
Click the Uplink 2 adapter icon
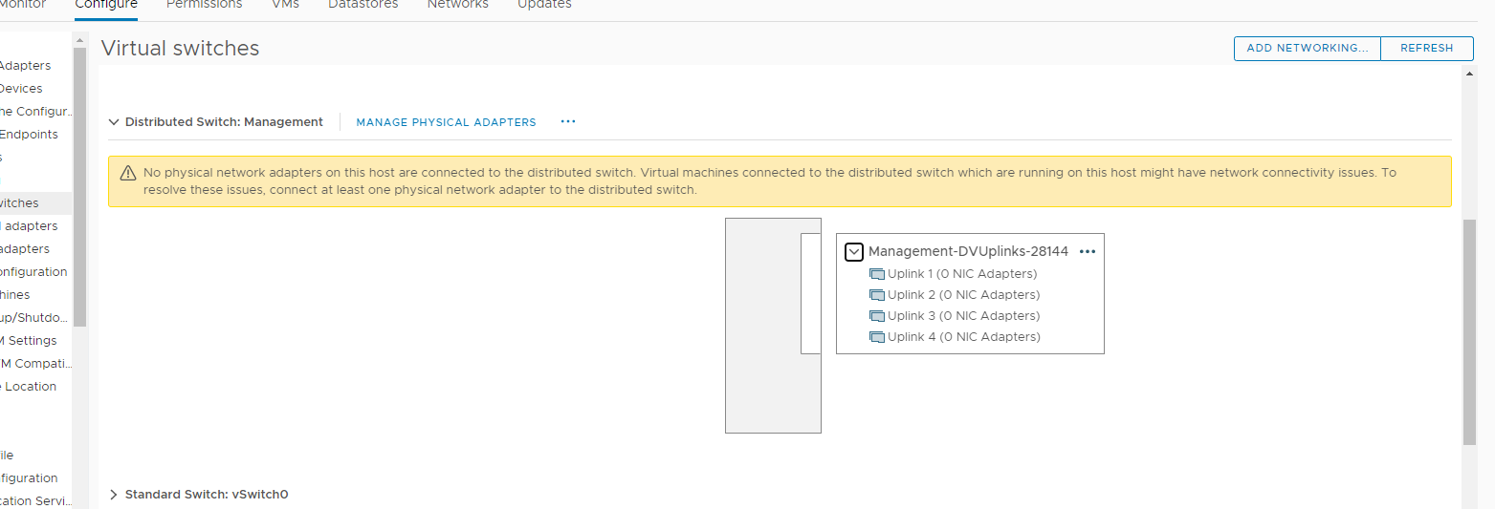877,295
